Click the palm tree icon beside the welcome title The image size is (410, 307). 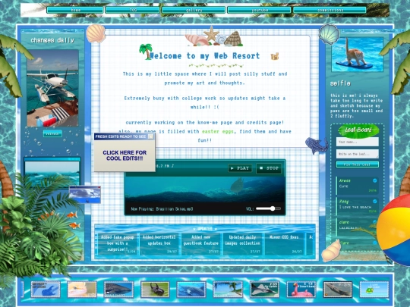pos(146,52)
